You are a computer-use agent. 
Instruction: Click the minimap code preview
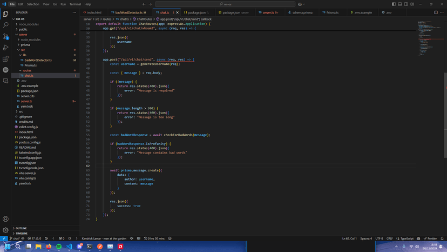[x=426, y=35]
